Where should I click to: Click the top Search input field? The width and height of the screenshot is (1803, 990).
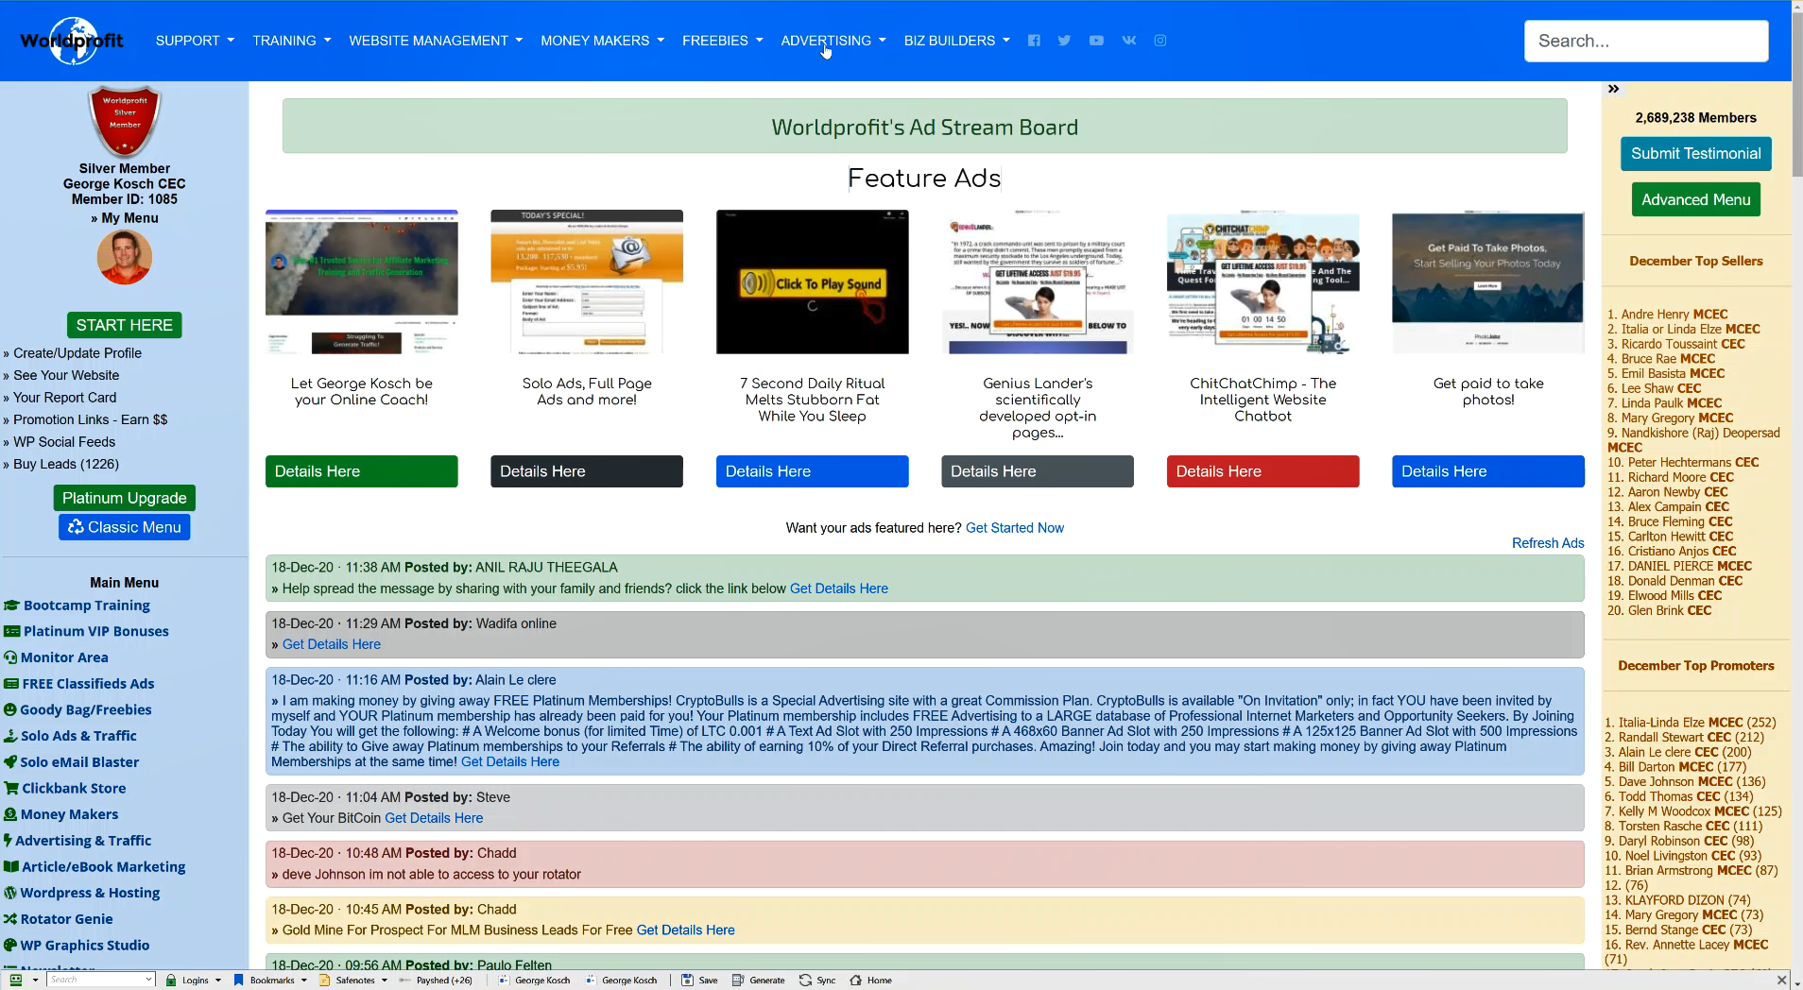[x=1646, y=41]
